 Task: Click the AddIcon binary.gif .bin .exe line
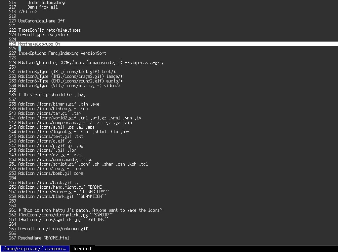point(59,104)
